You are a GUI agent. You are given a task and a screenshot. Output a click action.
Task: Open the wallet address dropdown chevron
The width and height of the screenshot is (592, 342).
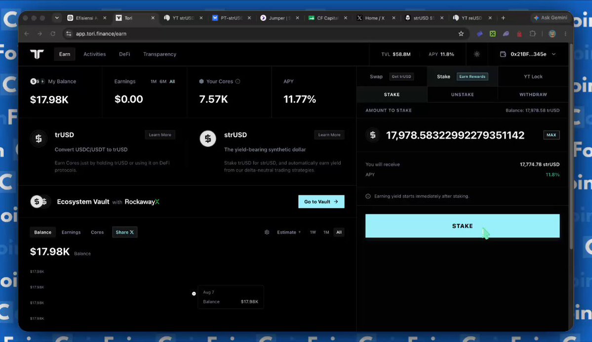click(553, 54)
